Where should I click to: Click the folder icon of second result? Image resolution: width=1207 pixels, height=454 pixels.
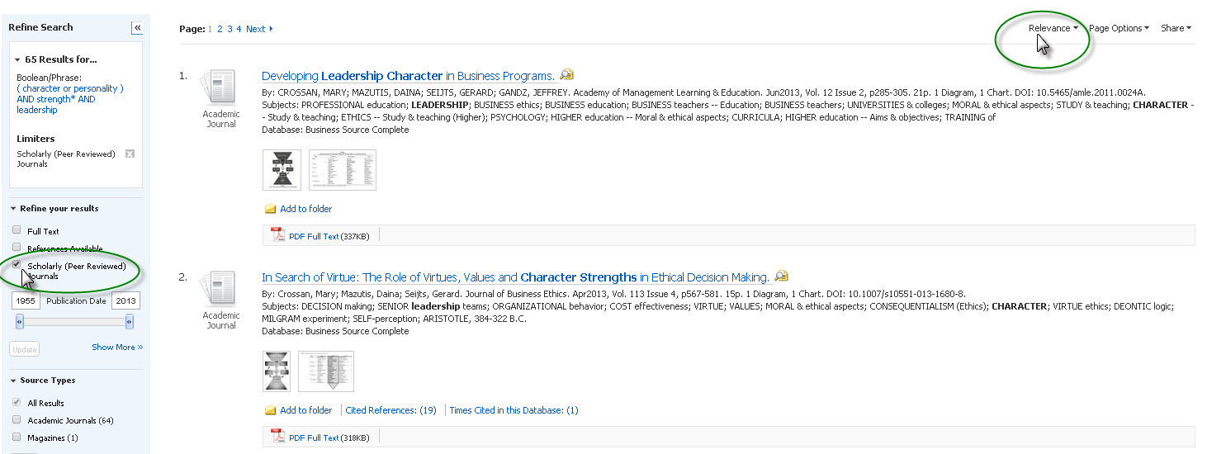(x=270, y=410)
